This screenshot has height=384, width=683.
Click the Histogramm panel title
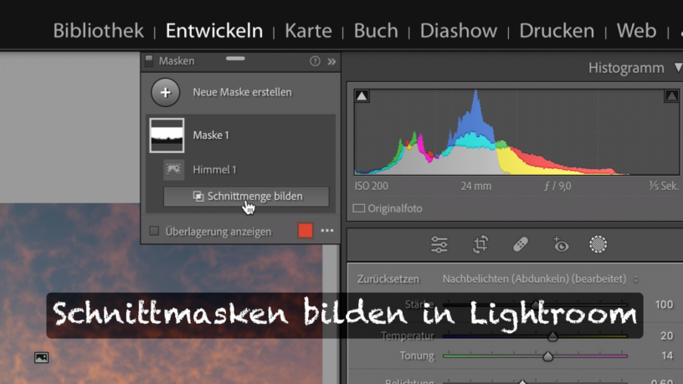tap(626, 68)
